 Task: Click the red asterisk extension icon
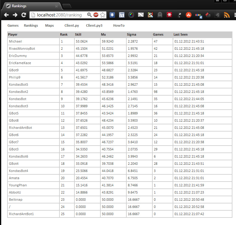click(169, 15)
